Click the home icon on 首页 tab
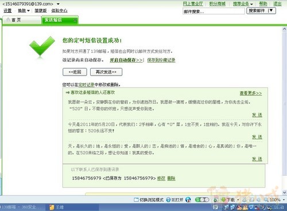Viewport: 287px width, 211px height. [8, 19]
